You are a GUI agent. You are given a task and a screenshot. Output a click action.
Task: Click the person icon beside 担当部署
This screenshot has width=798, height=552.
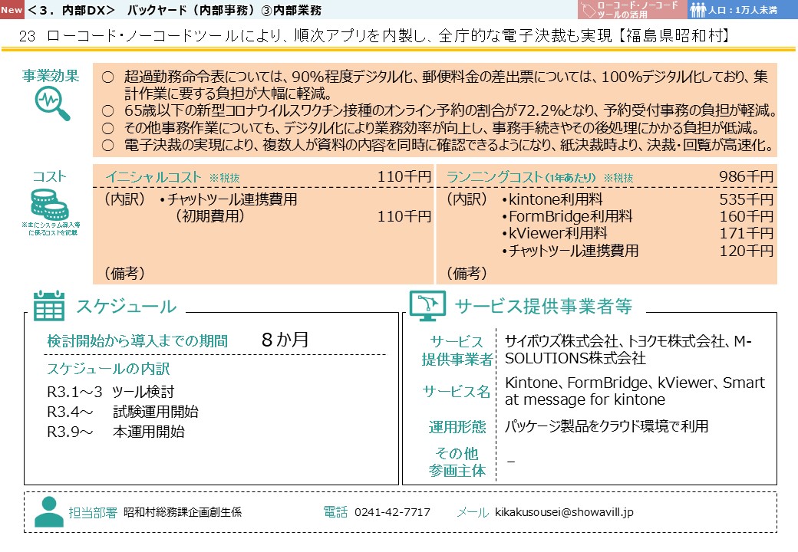point(49,512)
